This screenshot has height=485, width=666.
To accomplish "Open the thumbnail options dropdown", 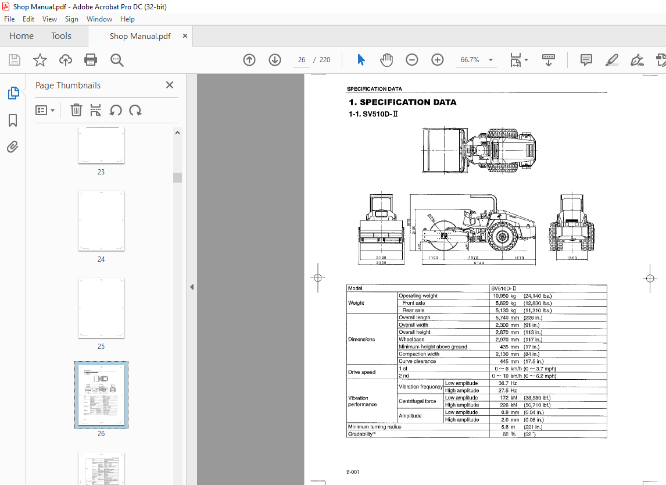I will click(45, 110).
